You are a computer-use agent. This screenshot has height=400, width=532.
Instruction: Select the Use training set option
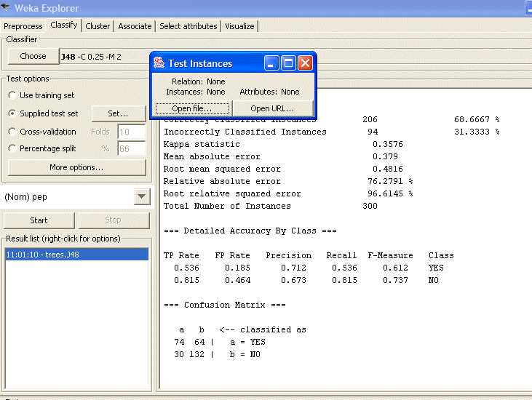[x=12, y=95]
